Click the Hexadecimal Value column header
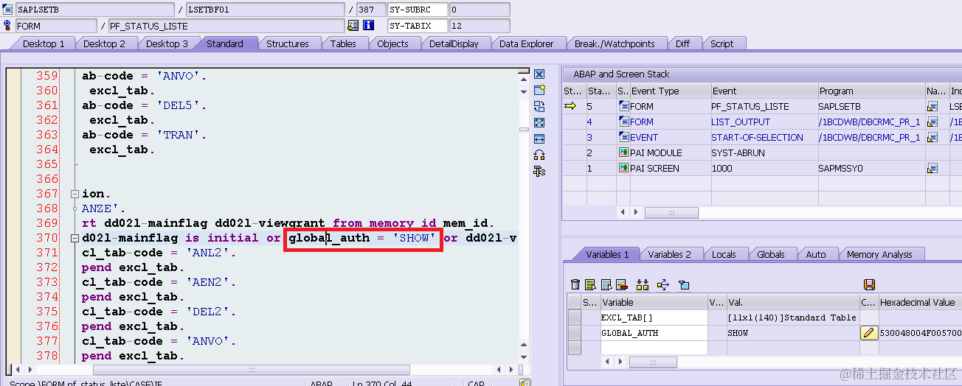Image resolution: width=962 pixels, height=386 pixels. coord(919,302)
